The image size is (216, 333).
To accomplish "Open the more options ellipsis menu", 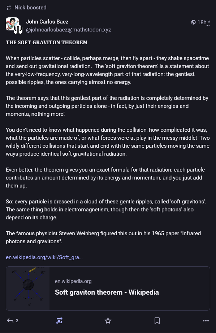I will 206,321.
